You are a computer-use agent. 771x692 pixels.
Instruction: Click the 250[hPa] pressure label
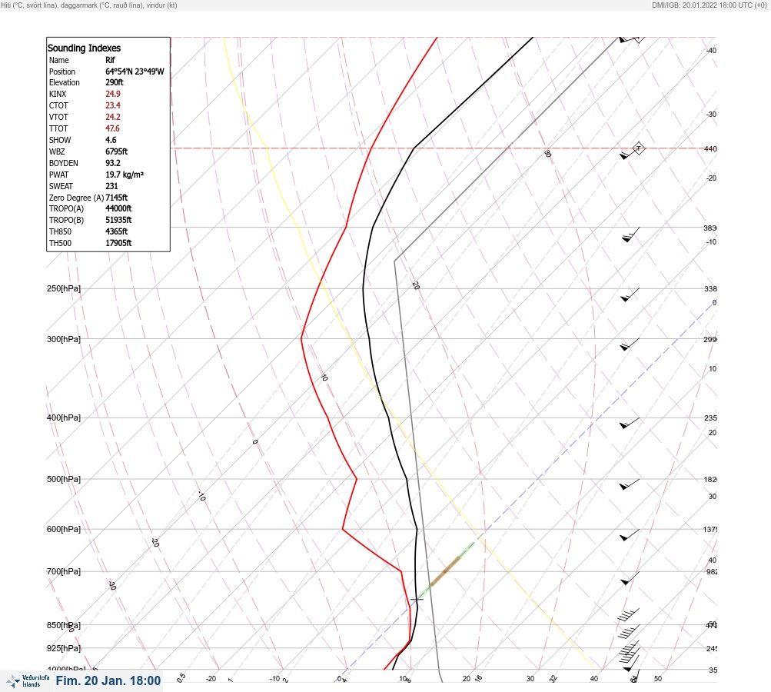click(64, 288)
